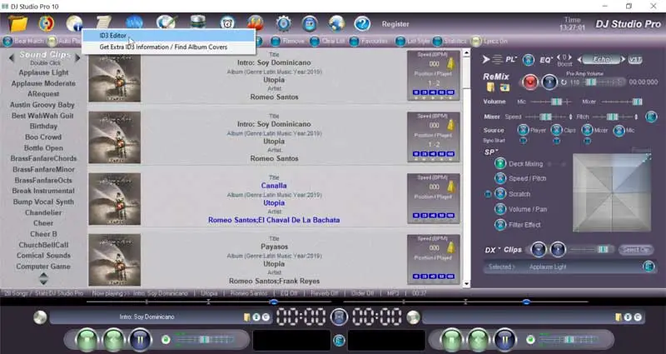Click the Mixer volume slider
Image resolution: width=666 pixels, height=354 pixels.
(x=621, y=102)
